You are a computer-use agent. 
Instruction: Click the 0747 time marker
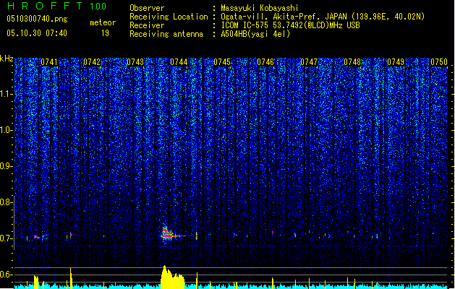(309, 62)
